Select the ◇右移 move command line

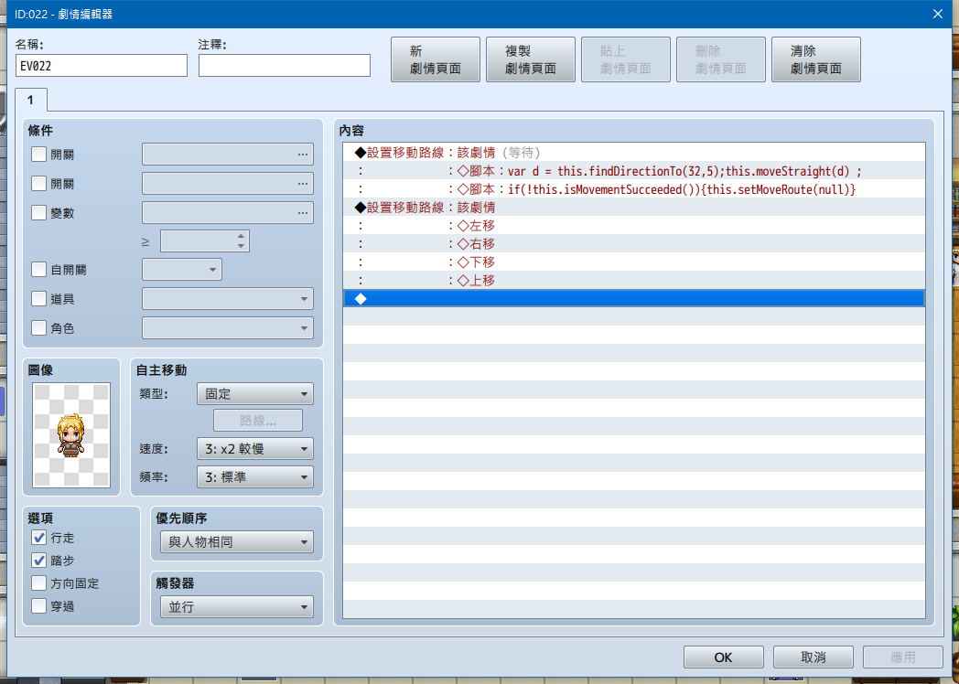(x=633, y=244)
